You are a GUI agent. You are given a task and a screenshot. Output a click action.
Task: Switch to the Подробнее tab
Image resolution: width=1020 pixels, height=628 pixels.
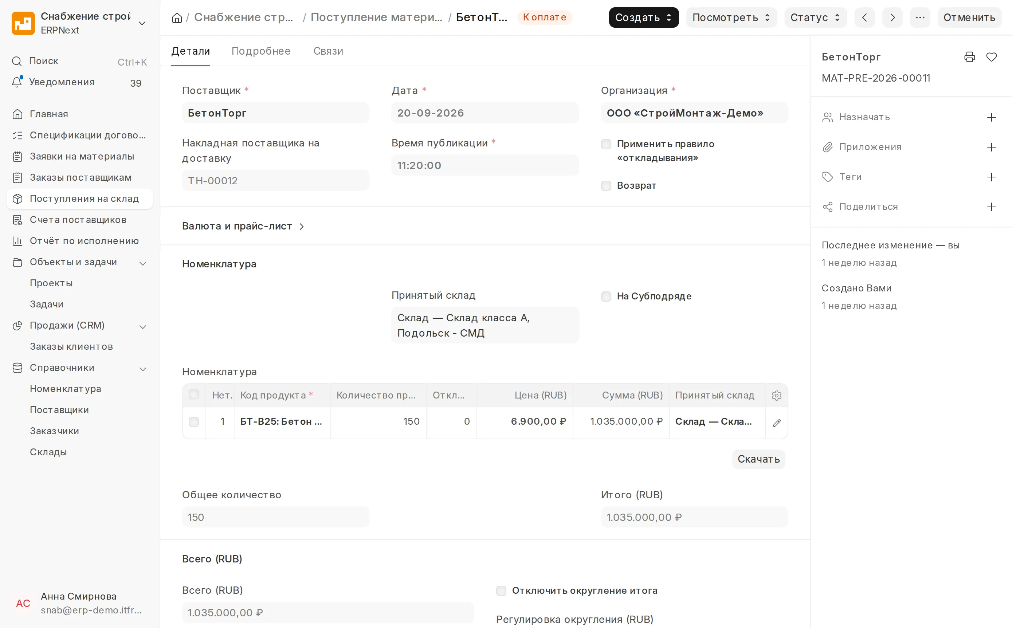[261, 51]
